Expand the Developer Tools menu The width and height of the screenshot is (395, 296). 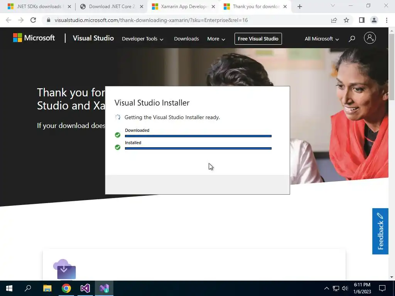click(143, 39)
